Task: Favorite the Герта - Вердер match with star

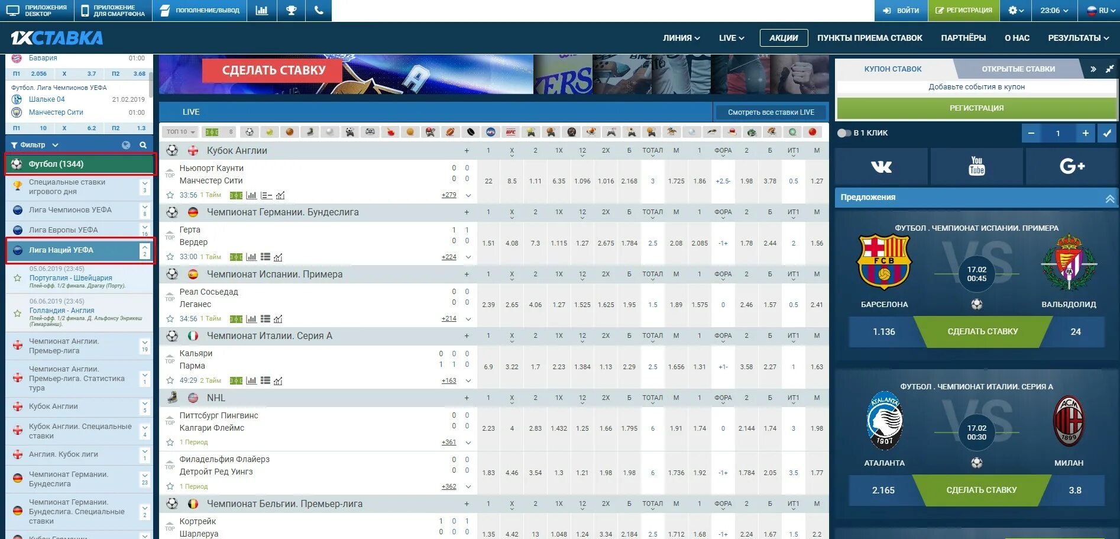Action: 170,257
